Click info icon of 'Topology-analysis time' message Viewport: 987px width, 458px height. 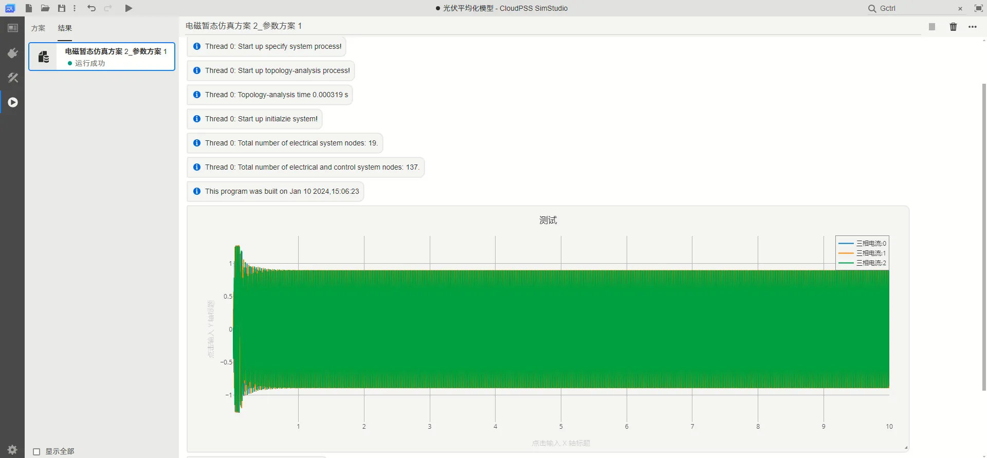(x=197, y=95)
